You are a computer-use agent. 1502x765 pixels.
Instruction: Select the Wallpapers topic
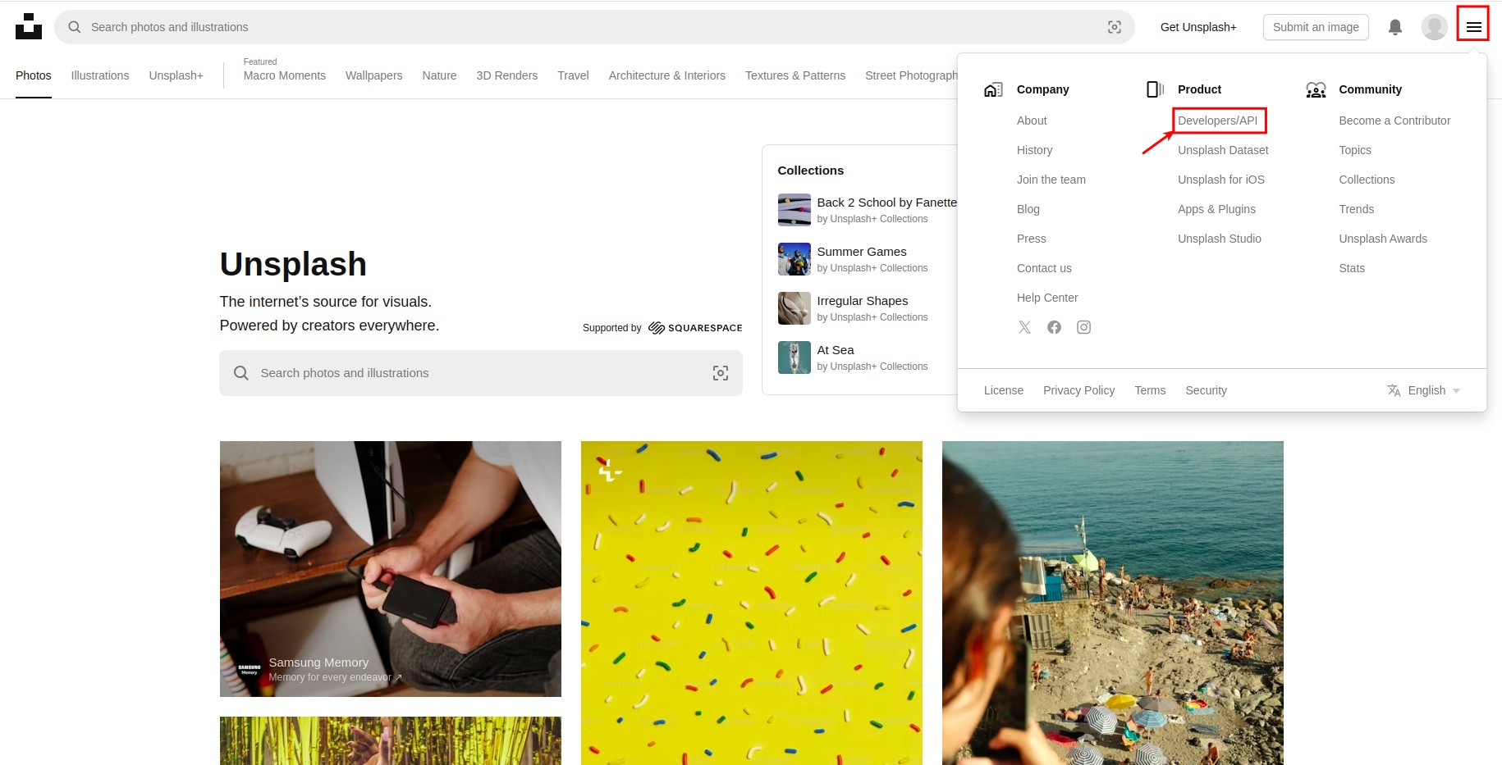click(x=374, y=75)
